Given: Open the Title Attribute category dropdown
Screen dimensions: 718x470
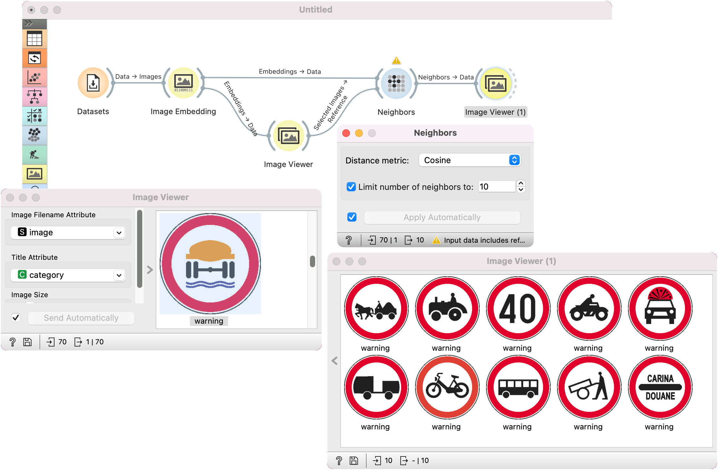Looking at the screenshot, I should pyautogui.click(x=68, y=275).
